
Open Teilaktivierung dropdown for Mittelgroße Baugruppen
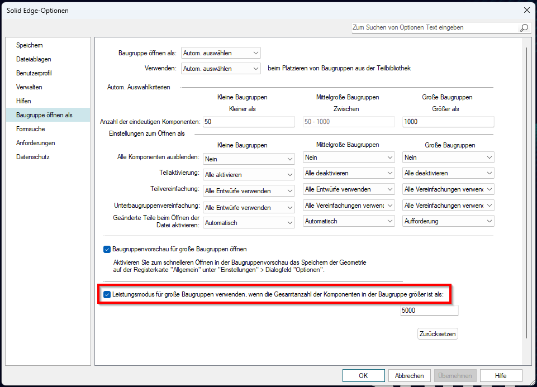coord(349,173)
